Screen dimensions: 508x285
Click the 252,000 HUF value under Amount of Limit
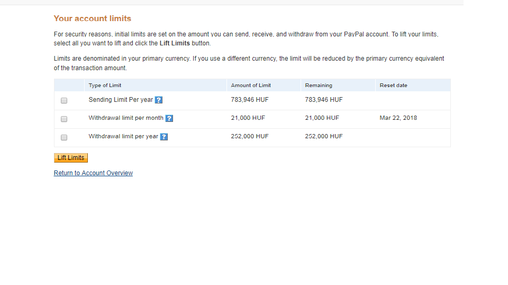coord(250,136)
